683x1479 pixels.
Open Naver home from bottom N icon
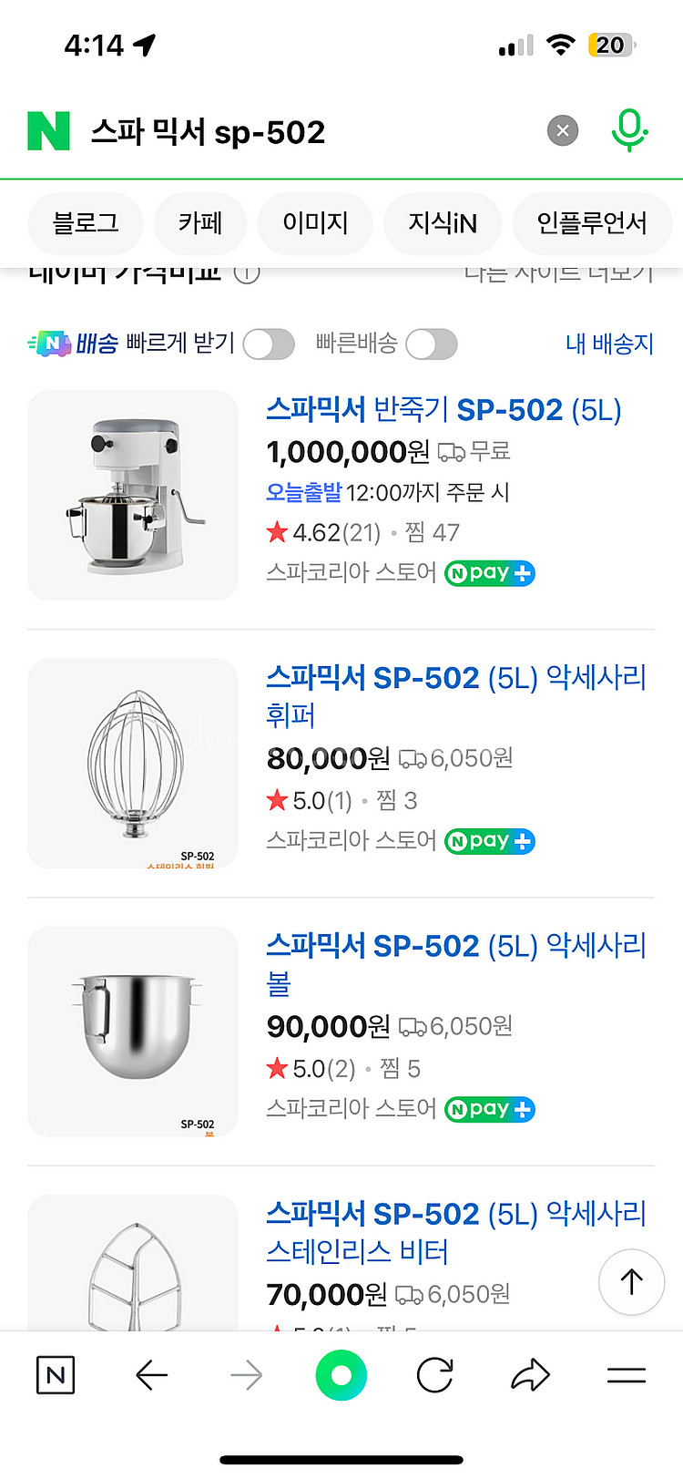pyautogui.click(x=55, y=1375)
